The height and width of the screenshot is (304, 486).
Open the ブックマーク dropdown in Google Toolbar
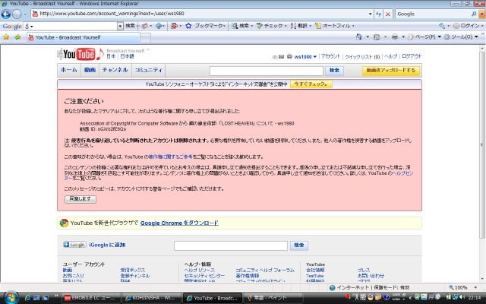pos(224,26)
